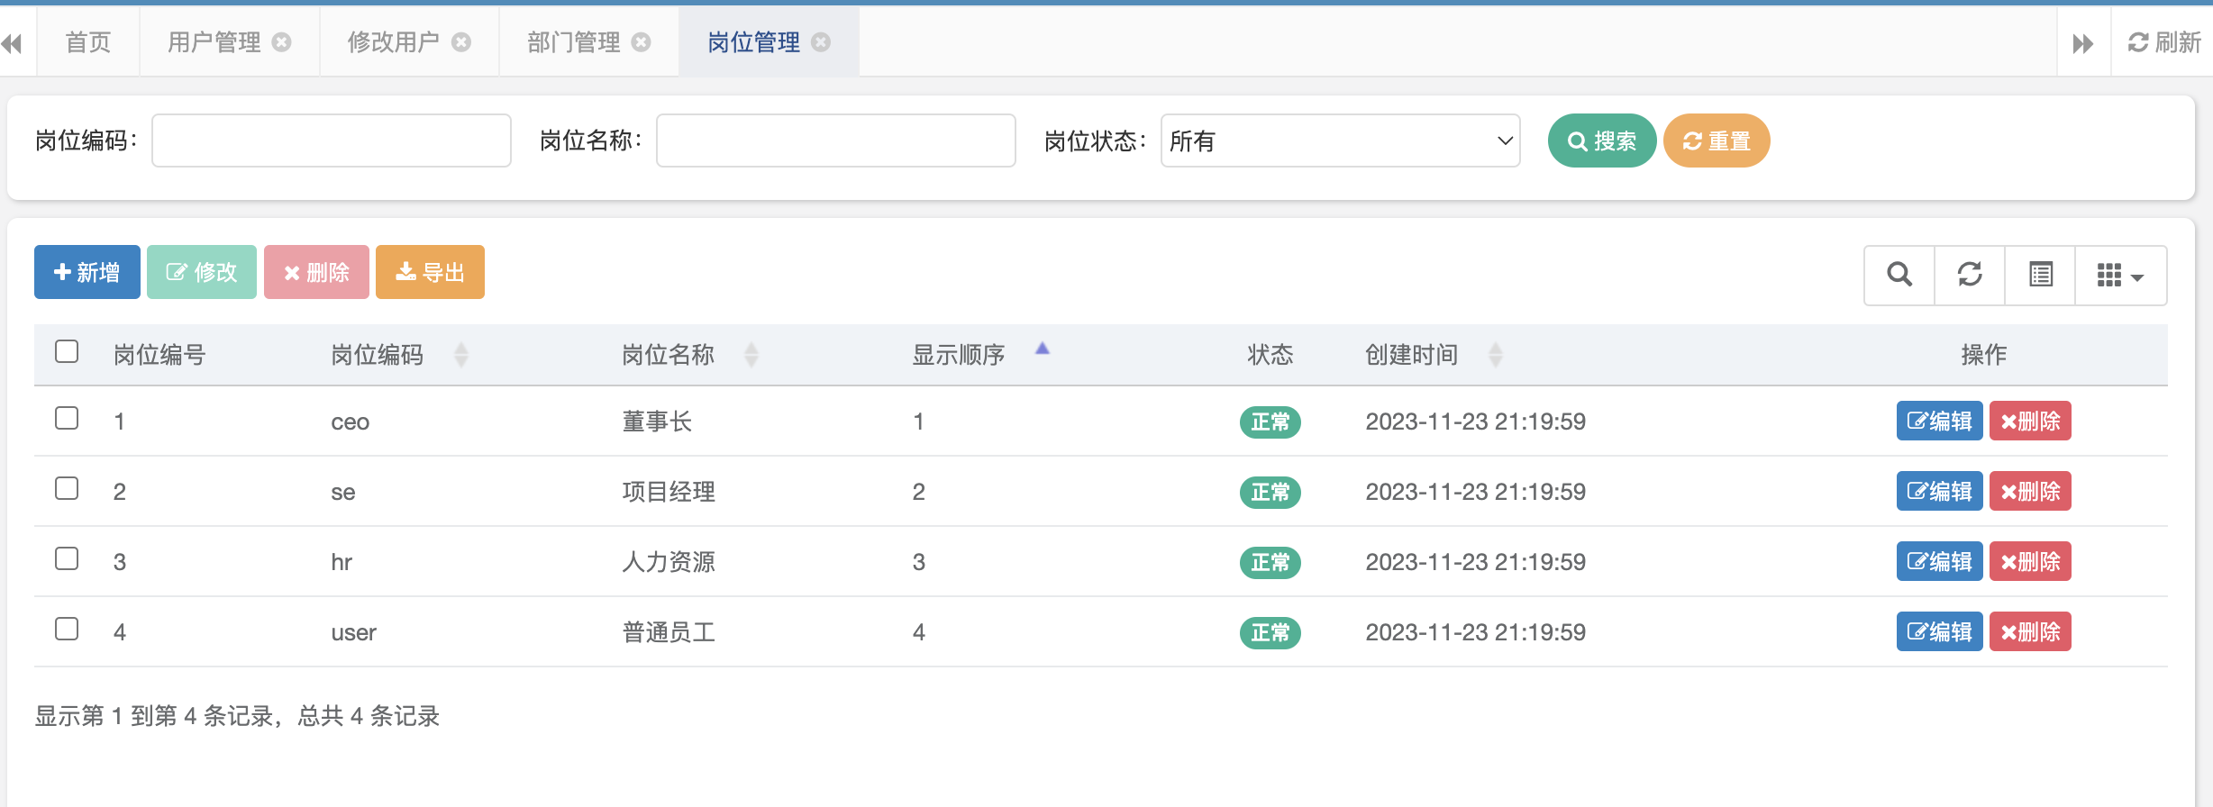Click the pink 删除 toolbar button
This screenshot has height=807, width=2213.
point(316,272)
